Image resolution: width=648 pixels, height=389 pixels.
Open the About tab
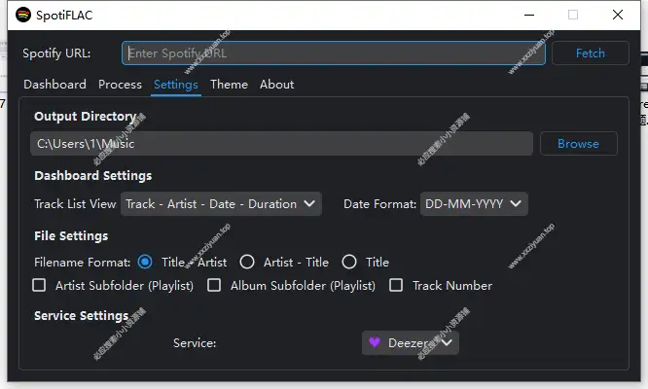pos(277,85)
